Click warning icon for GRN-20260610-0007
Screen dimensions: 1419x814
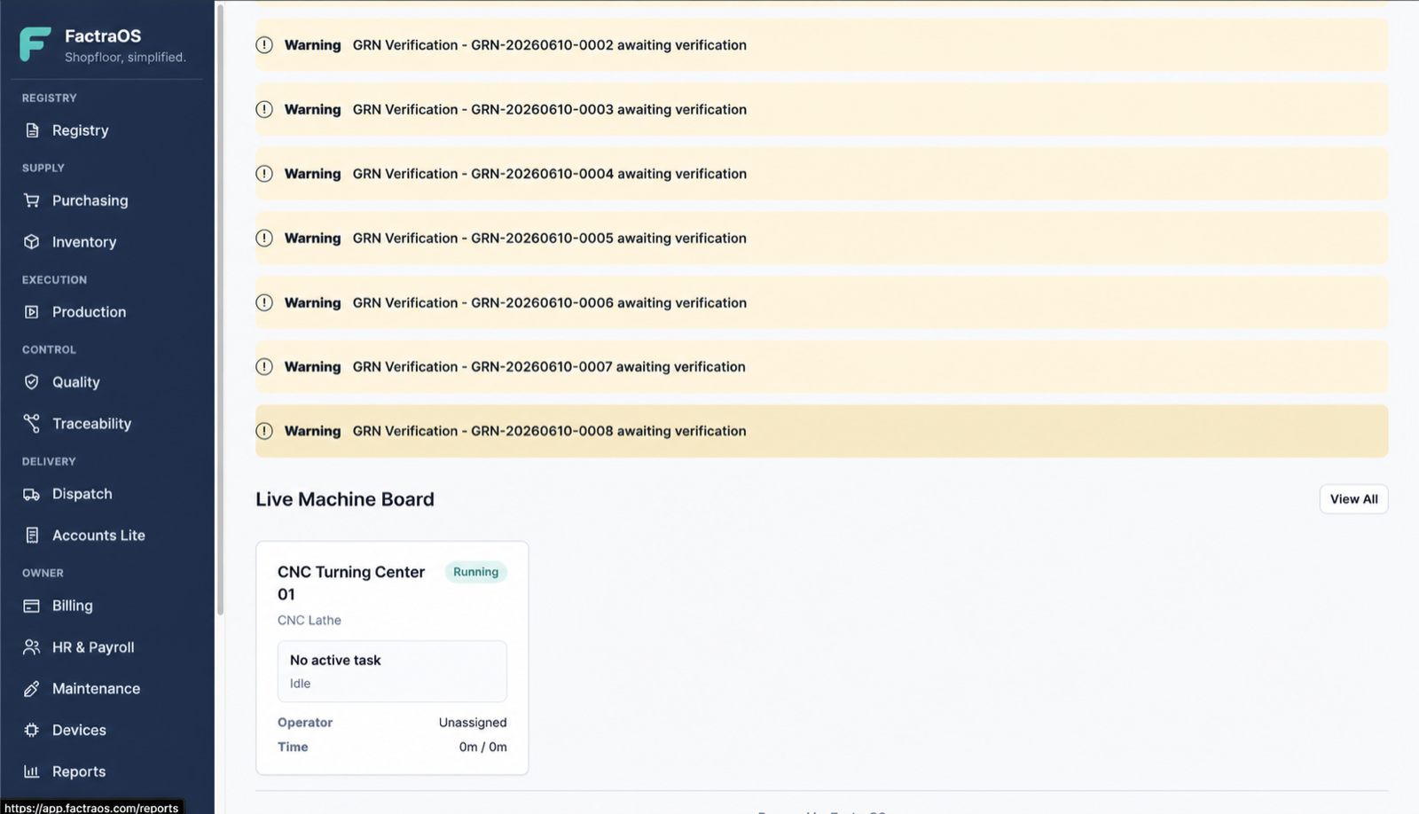(x=264, y=366)
